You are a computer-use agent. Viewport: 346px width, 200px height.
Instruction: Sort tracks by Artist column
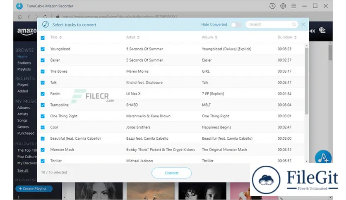132,37
